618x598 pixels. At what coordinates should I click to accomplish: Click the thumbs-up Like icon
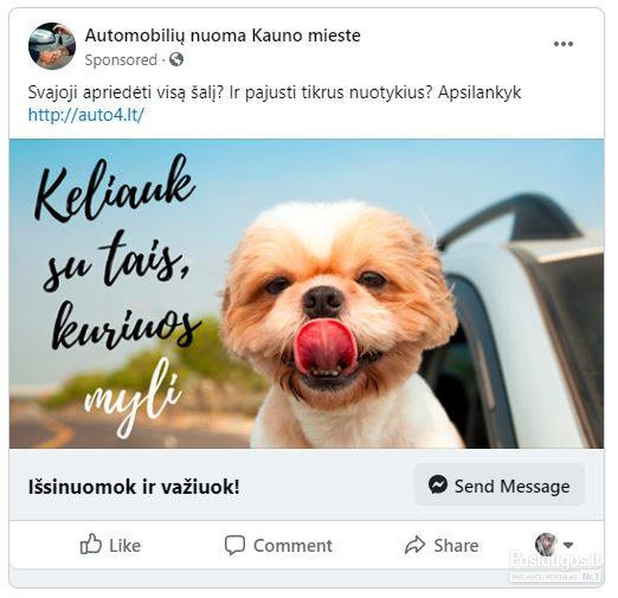[90, 544]
